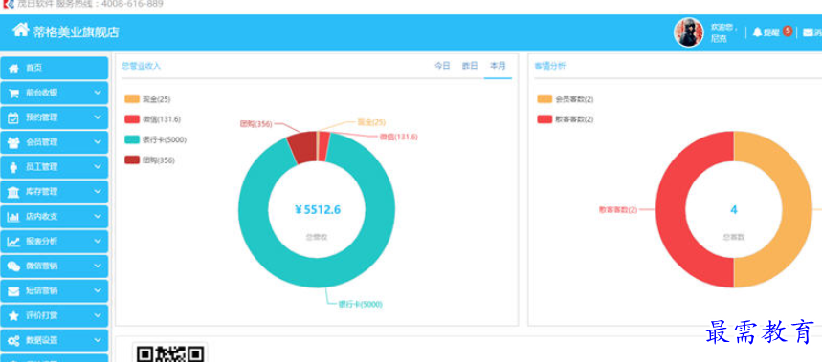
Task: Click the dark red 团购 donut segment
Action: click(x=302, y=146)
